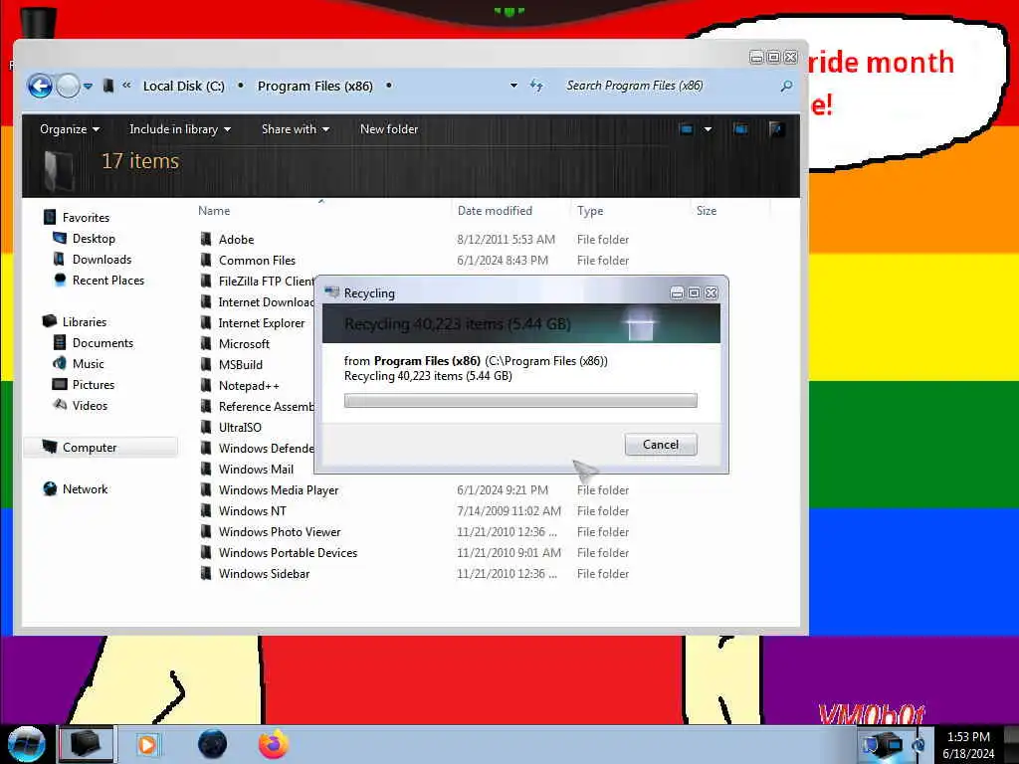This screenshot has width=1019, height=764.
Task: Click Local Disk (C:) in the address bar
Action: point(183,86)
